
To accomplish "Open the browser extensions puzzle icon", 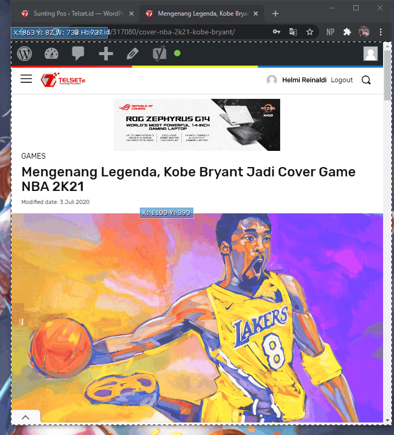I will click(347, 32).
